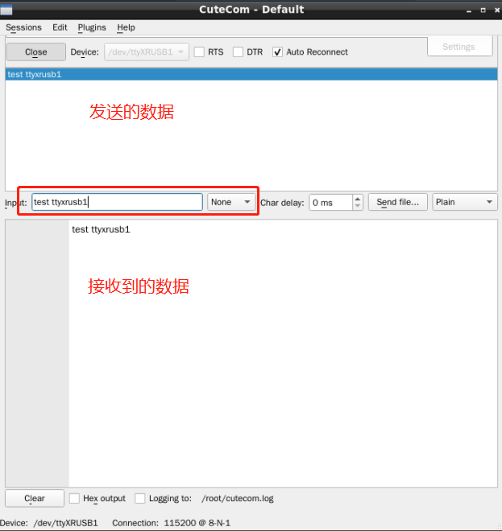The height and width of the screenshot is (531, 502).
Task: Enable the RTS checkbox
Action: click(x=199, y=52)
